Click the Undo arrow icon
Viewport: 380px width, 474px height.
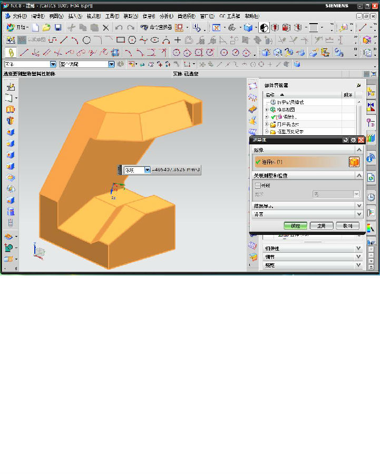119,27
